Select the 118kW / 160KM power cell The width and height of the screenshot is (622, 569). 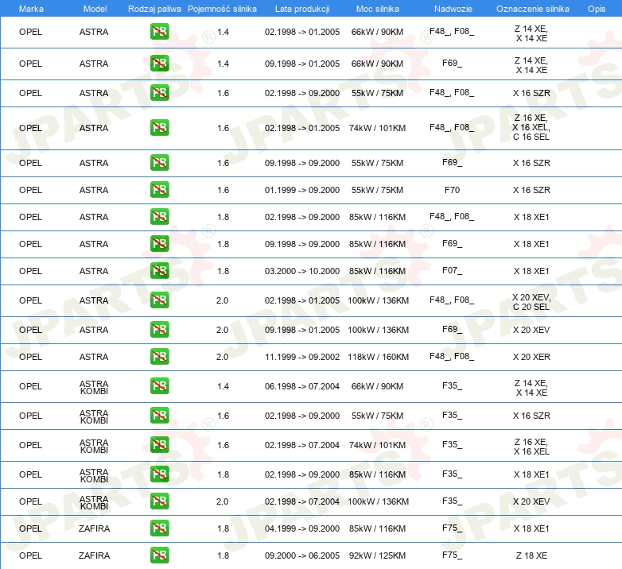pyautogui.click(x=378, y=357)
